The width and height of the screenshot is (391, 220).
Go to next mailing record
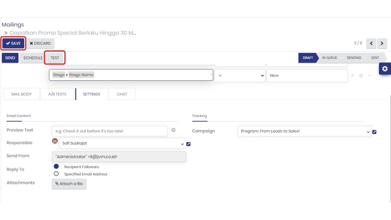point(382,43)
